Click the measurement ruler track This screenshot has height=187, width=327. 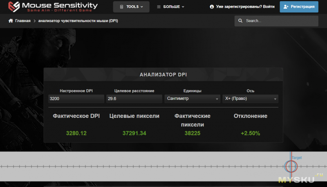pyautogui.click(x=143, y=166)
